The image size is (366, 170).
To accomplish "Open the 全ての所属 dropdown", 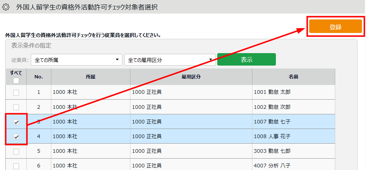I will pyautogui.click(x=77, y=60).
